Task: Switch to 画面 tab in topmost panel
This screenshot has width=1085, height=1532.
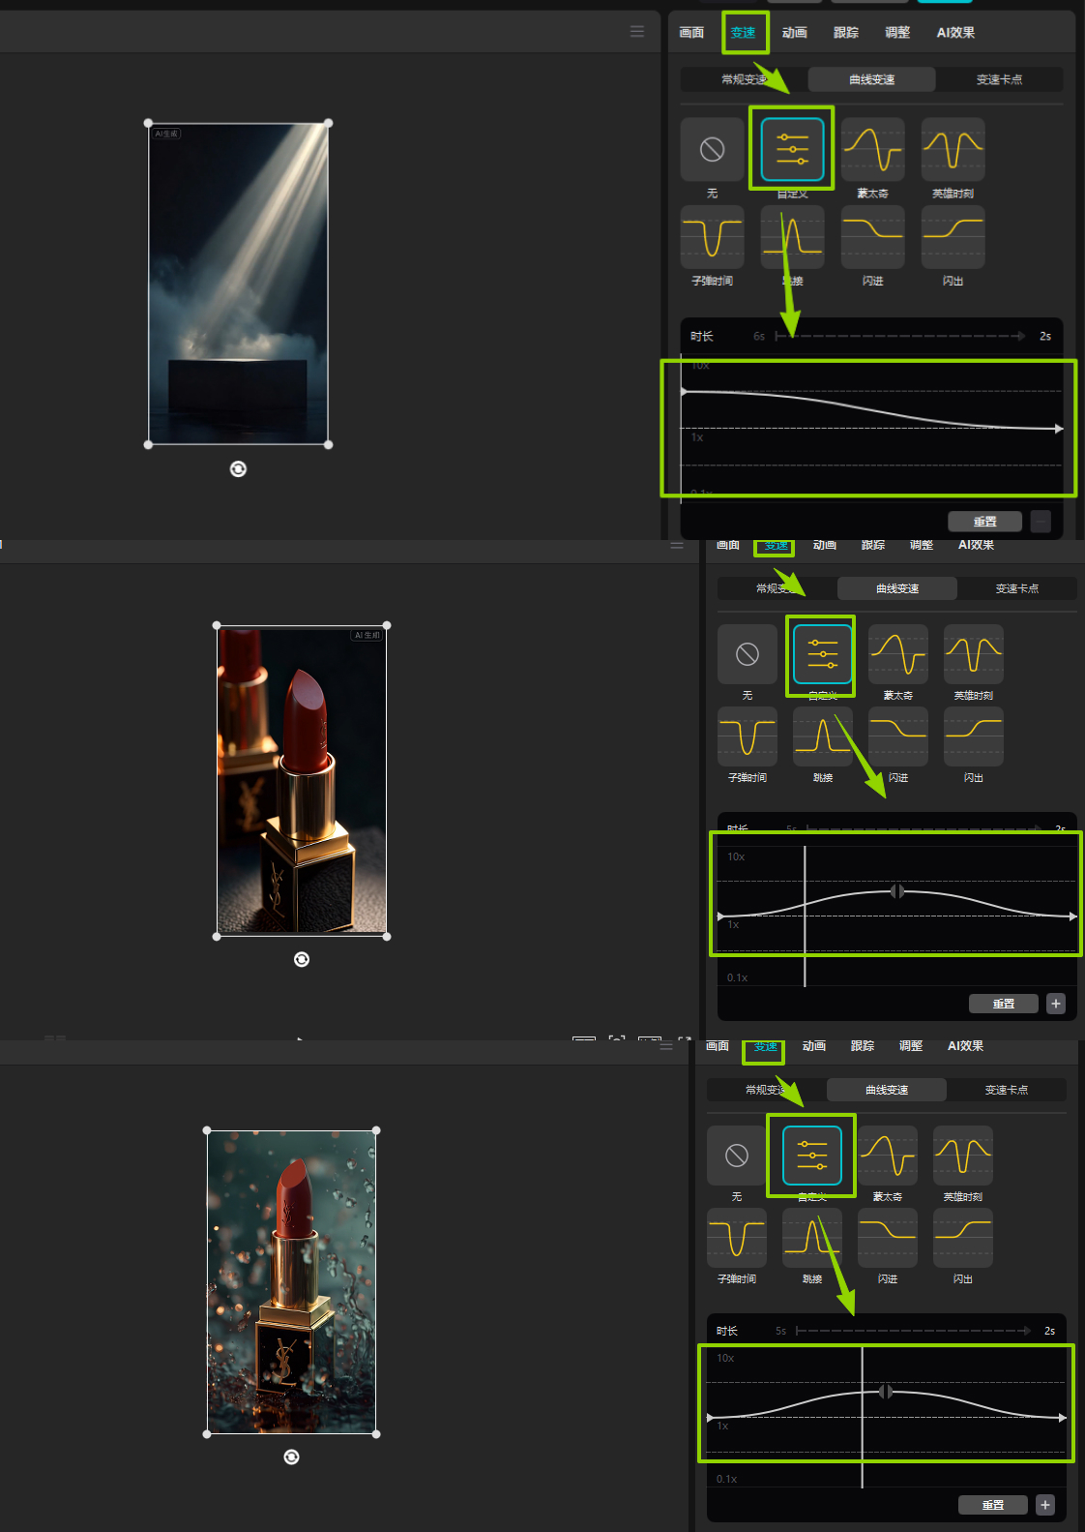Action: click(691, 33)
